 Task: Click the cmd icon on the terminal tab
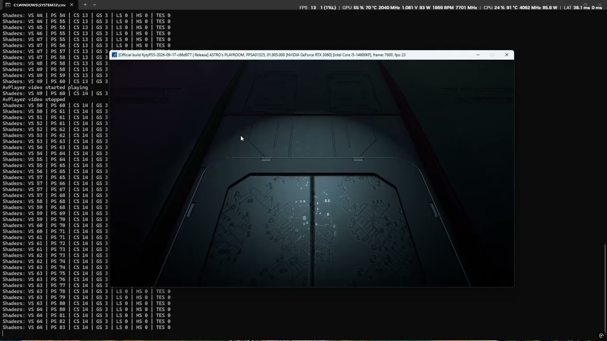(8, 5)
